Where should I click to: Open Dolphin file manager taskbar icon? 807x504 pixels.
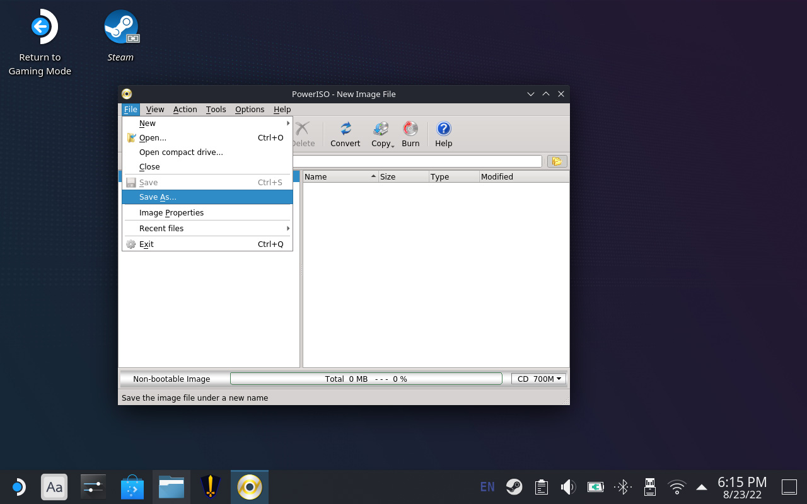tap(171, 487)
